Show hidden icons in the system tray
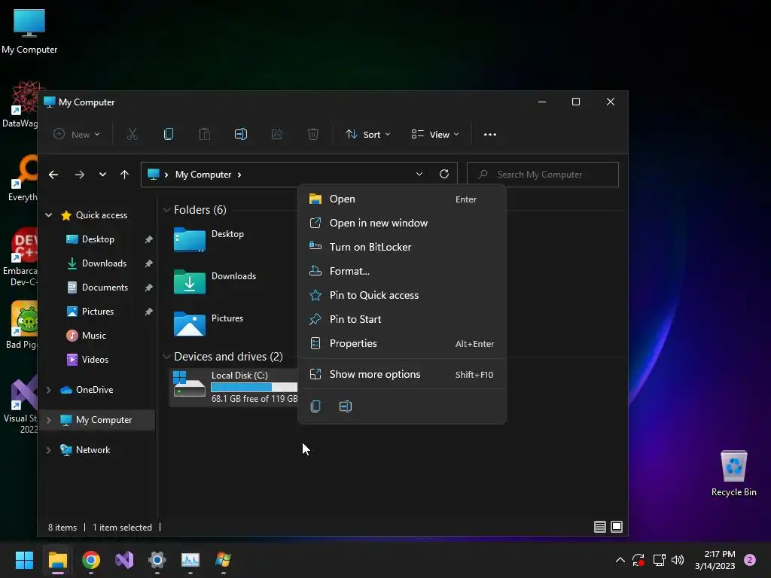Viewport: 771px width, 578px height. click(x=620, y=560)
